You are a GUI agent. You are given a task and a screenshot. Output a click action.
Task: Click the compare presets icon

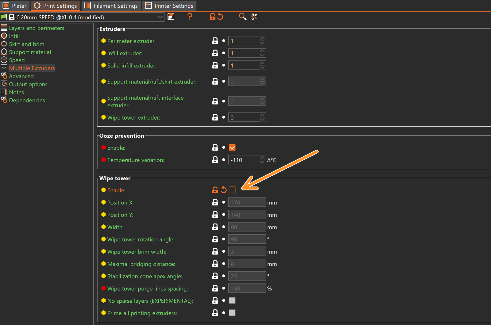[254, 17]
